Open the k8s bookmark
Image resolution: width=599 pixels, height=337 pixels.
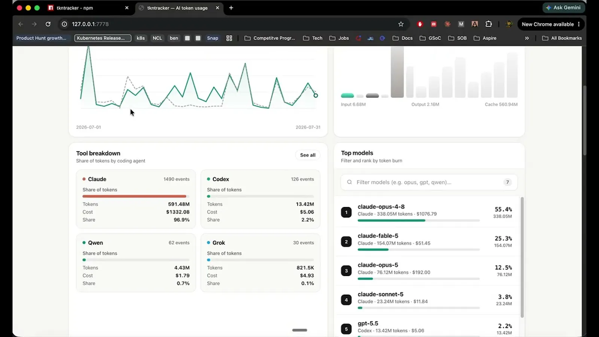[141, 38]
